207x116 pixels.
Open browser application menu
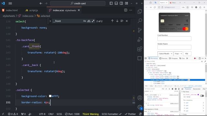(x=204, y=7)
